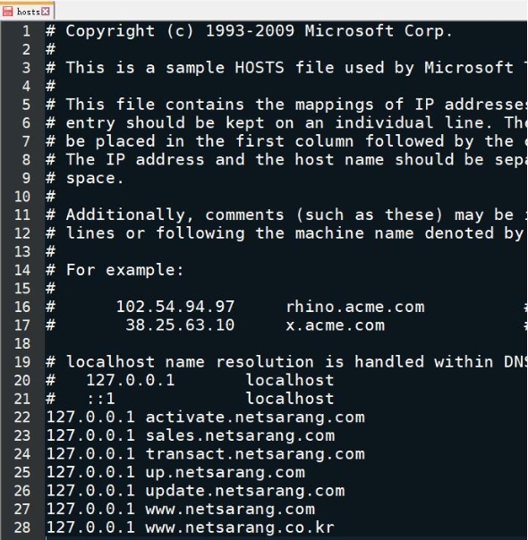Click line number 22 in the gutter
528x540 pixels.
[x=22, y=417]
